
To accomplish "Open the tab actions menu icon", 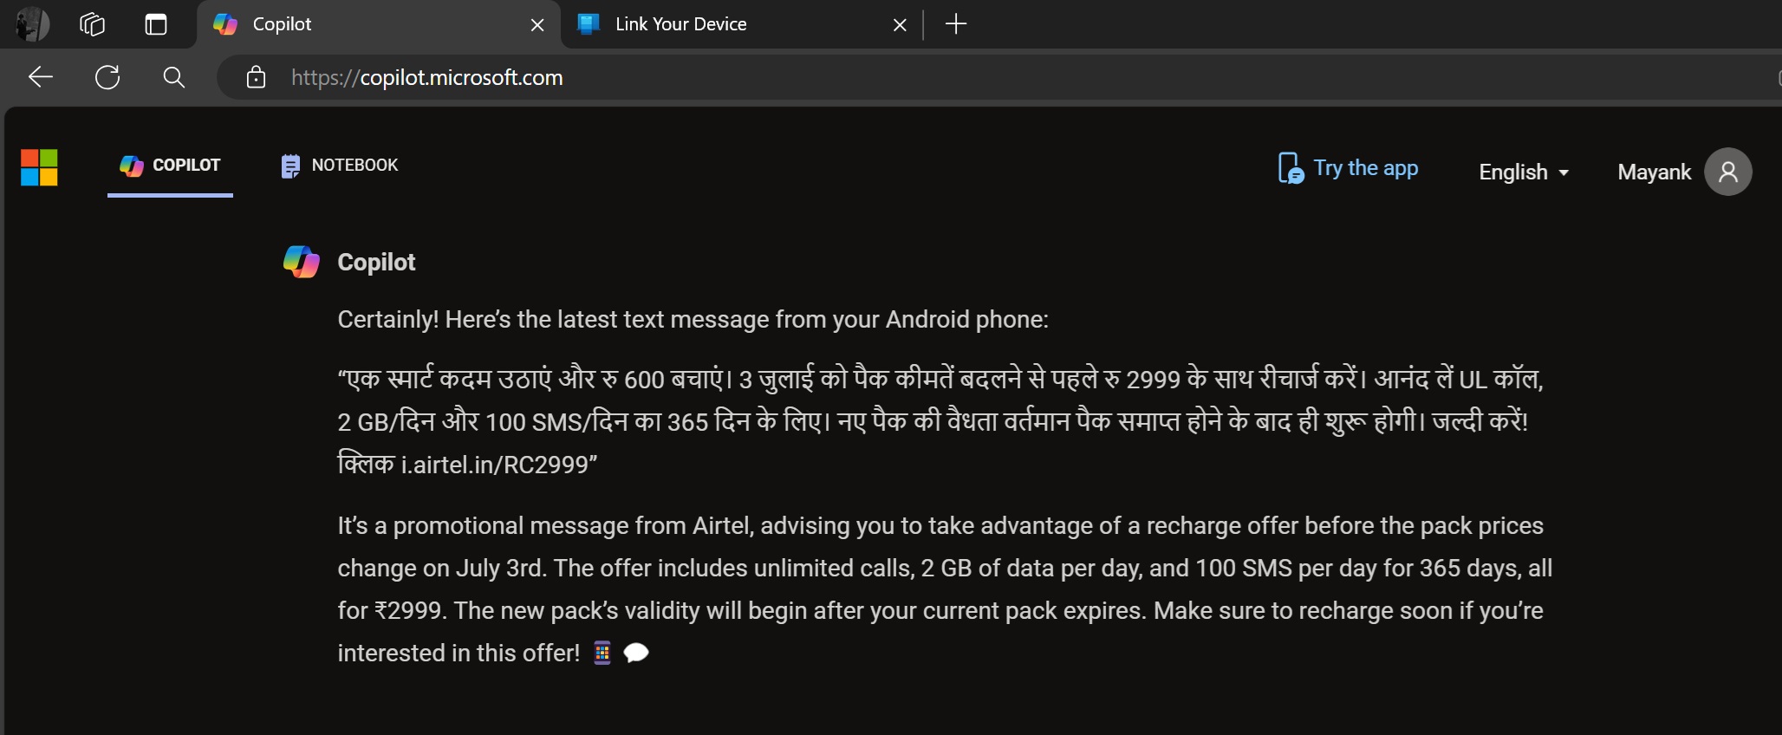I will click(x=156, y=24).
